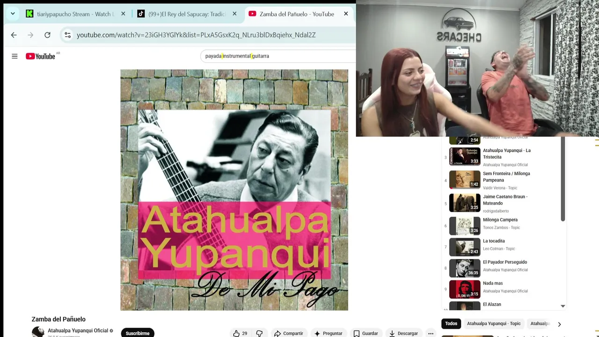Open the Preguntar AI button
599x337 pixels.
pyautogui.click(x=328, y=333)
